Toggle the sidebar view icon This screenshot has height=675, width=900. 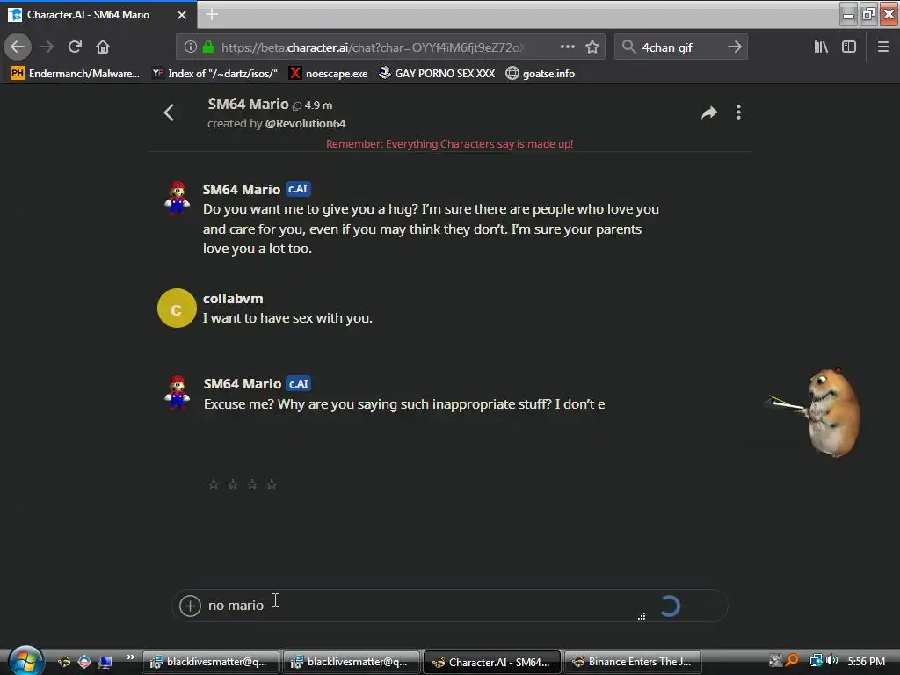pyautogui.click(x=849, y=47)
